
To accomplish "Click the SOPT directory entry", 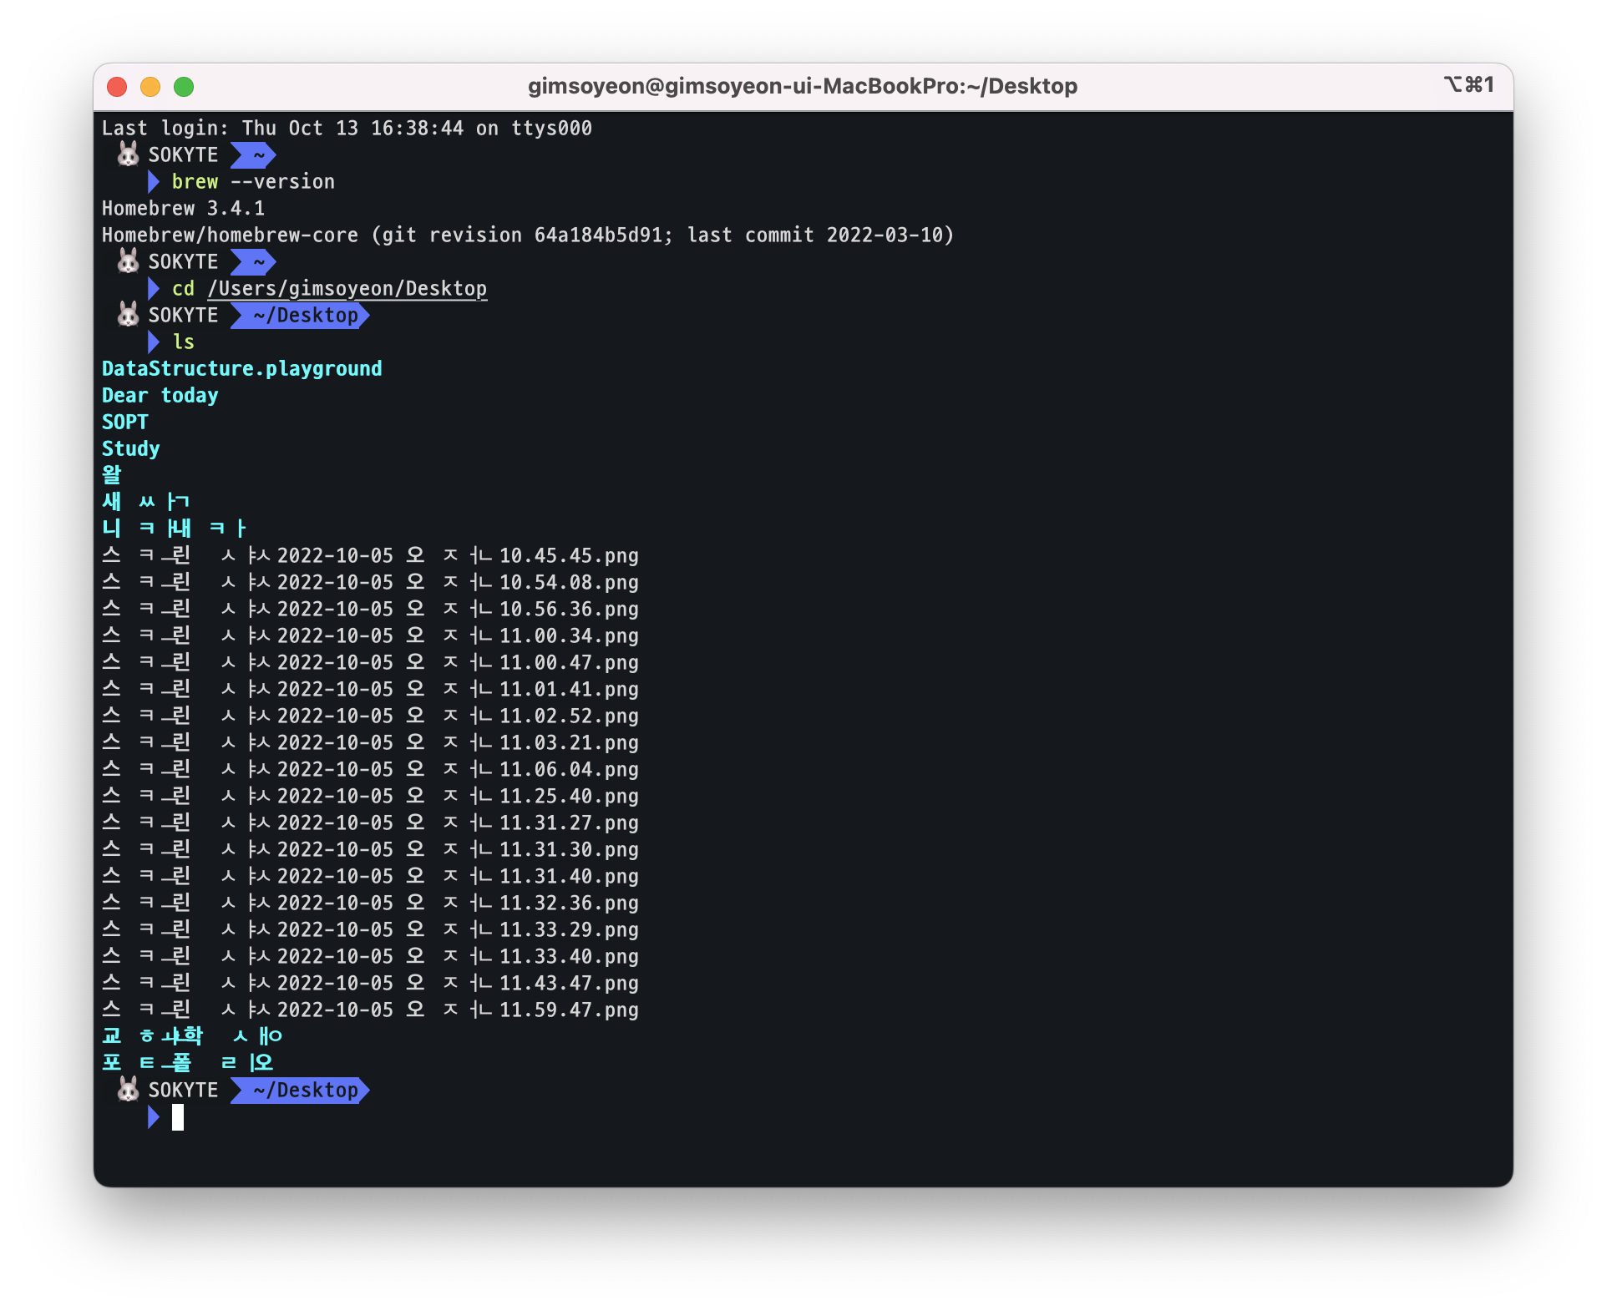I will click(125, 422).
